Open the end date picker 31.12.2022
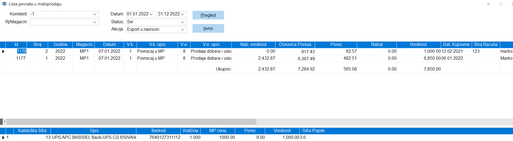The width and height of the screenshot is (513, 141). click(182, 14)
